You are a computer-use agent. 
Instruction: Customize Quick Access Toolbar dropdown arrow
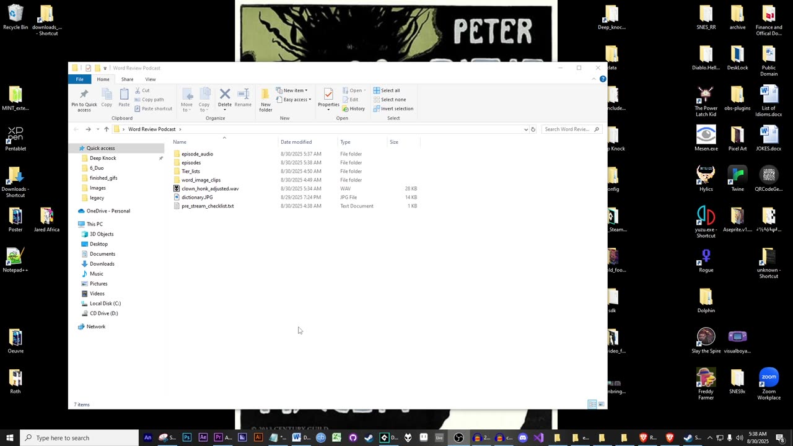coord(105,68)
